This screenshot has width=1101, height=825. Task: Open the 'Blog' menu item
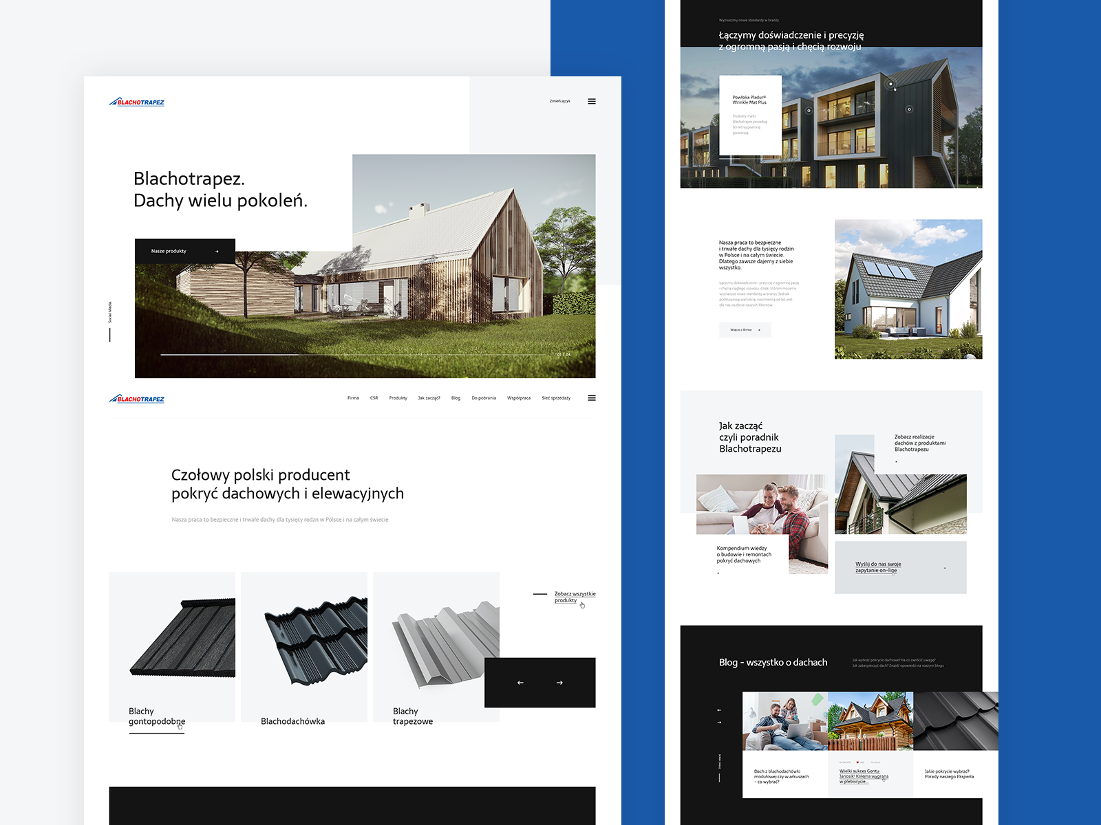pyautogui.click(x=456, y=398)
